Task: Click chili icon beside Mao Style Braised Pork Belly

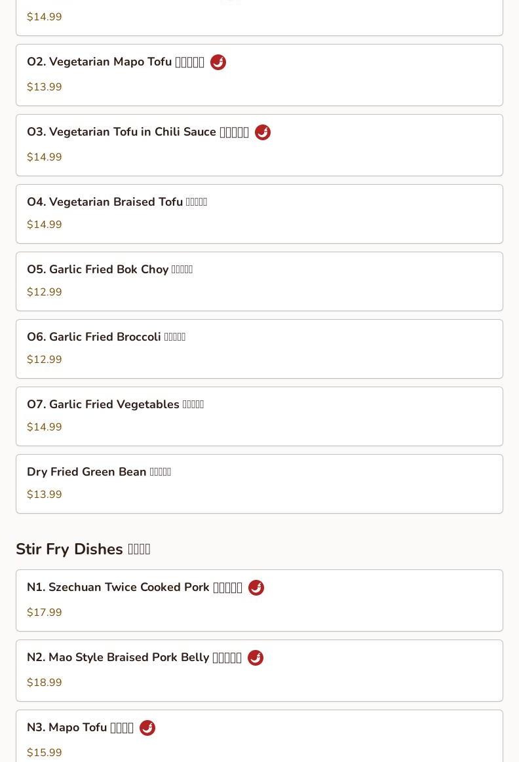Action: tap(256, 658)
